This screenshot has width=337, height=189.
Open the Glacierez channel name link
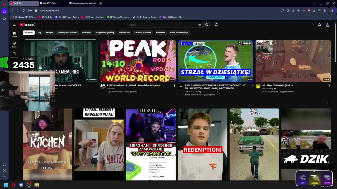[111, 89]
